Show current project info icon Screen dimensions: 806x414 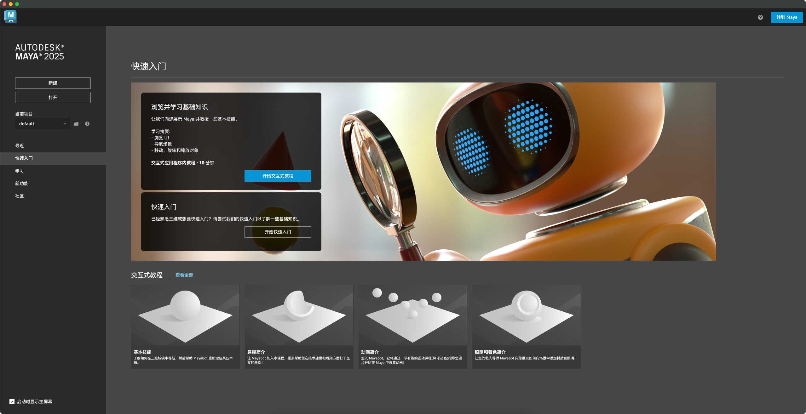[87, 124]
